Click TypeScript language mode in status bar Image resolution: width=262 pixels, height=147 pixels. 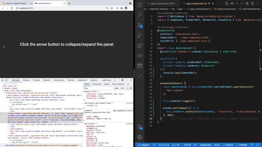(206, 145)
